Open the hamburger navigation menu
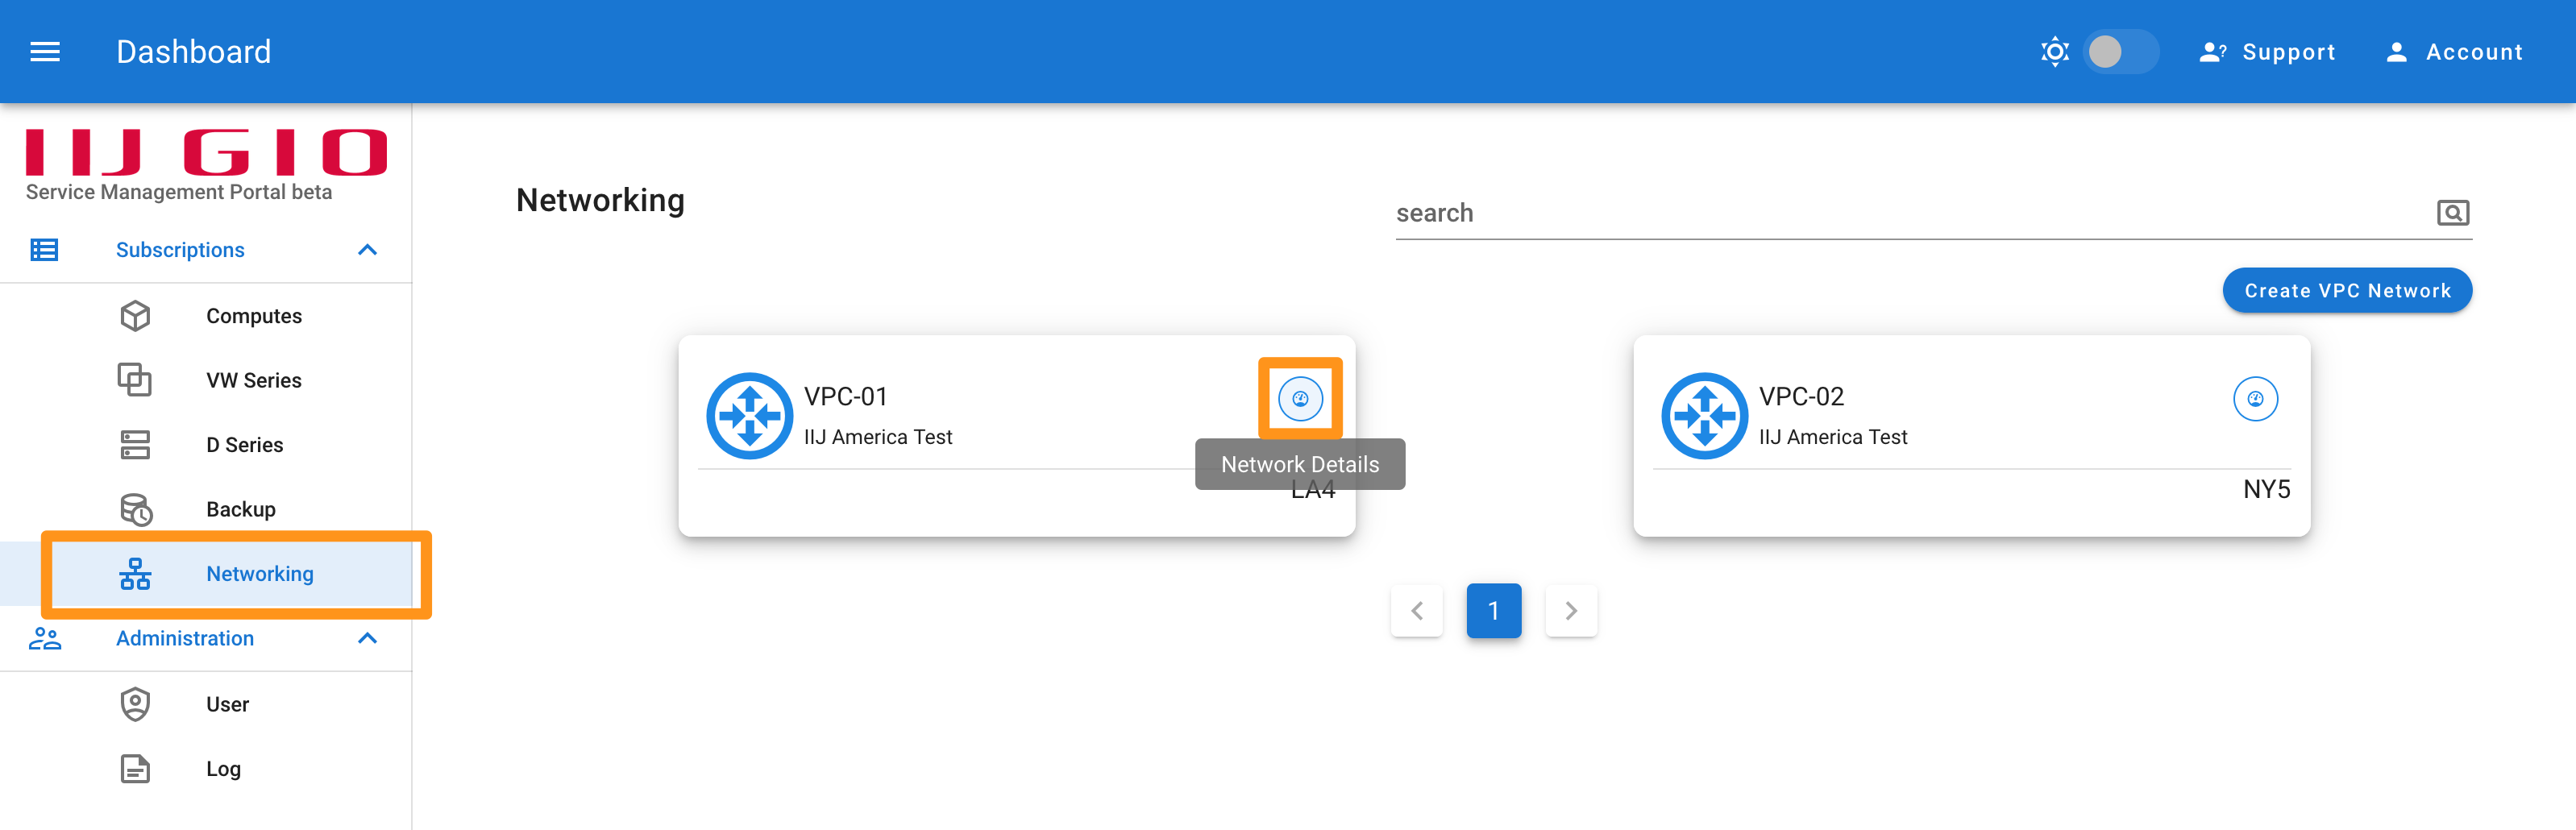 pos(45,52)
